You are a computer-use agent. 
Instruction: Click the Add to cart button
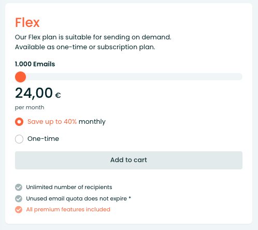[x=128, y=160]
